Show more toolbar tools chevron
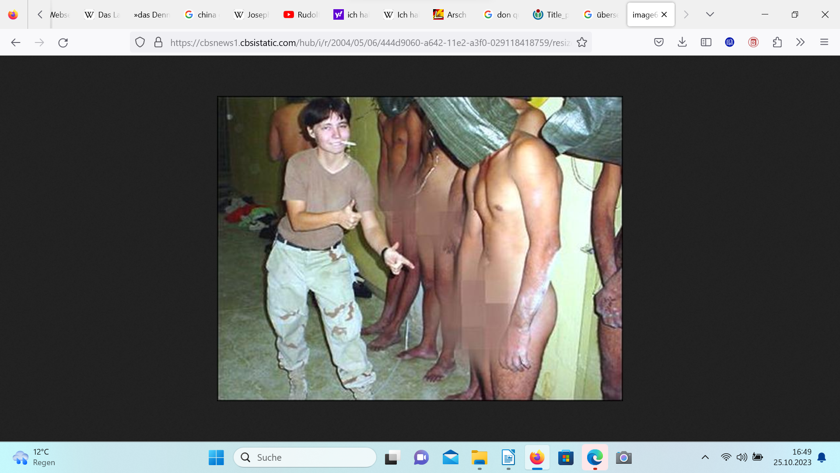 [x=800, y=42]
